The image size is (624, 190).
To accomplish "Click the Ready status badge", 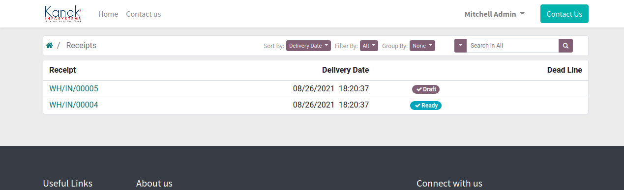I will pyautogui.click(x=426, y=106).
